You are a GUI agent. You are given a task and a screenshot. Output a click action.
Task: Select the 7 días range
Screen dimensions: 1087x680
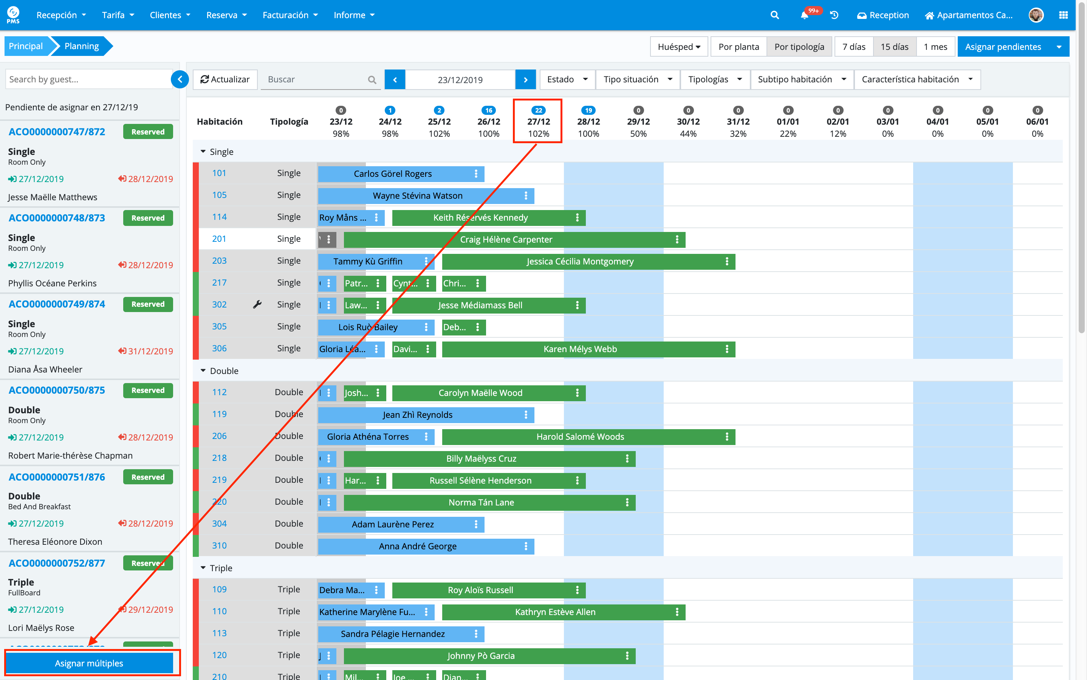point(853,47)
